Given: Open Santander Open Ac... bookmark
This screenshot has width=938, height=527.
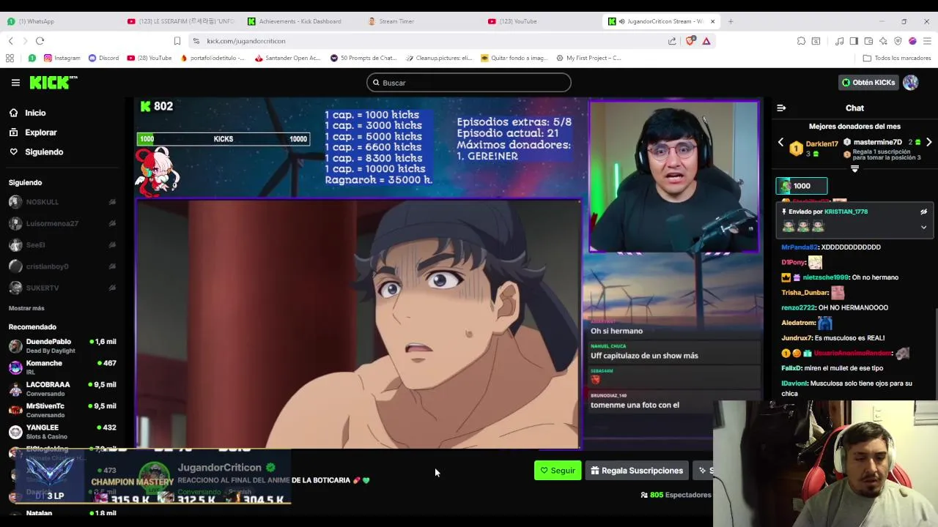Looking at the screenshot, I should pyautogui.click(x=287, y=58).
